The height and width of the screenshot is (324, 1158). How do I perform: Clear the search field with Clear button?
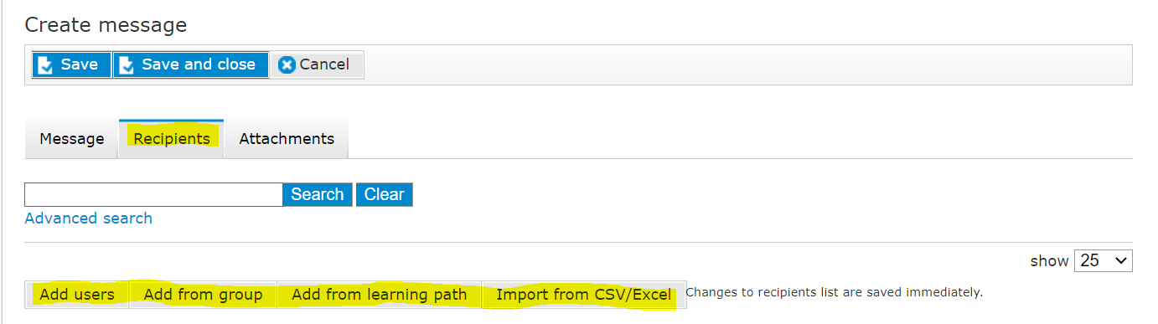pos(385,194)
